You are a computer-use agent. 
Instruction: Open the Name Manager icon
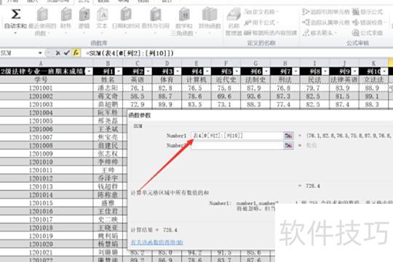pos(234,15)
